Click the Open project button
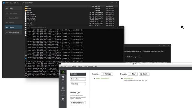192x108 pixels. click(144, 74)
